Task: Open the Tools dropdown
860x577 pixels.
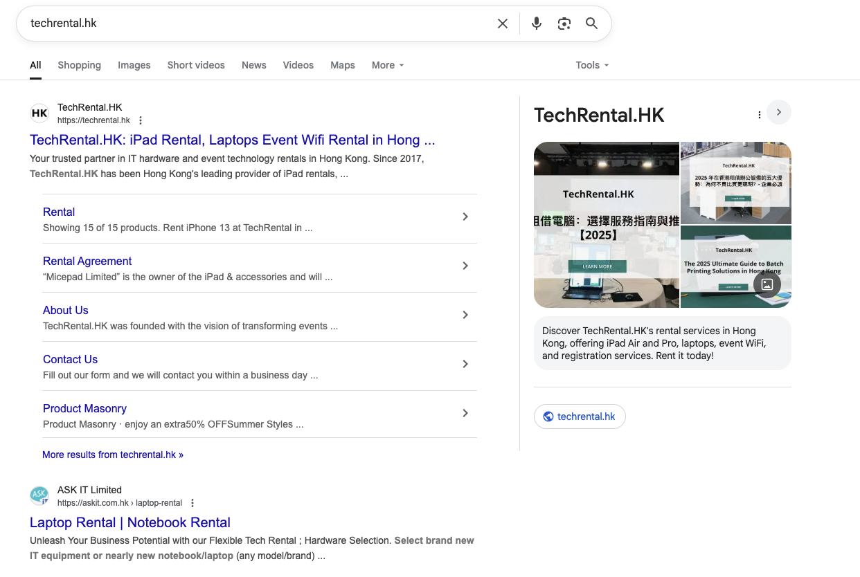Action: point(592,65)
